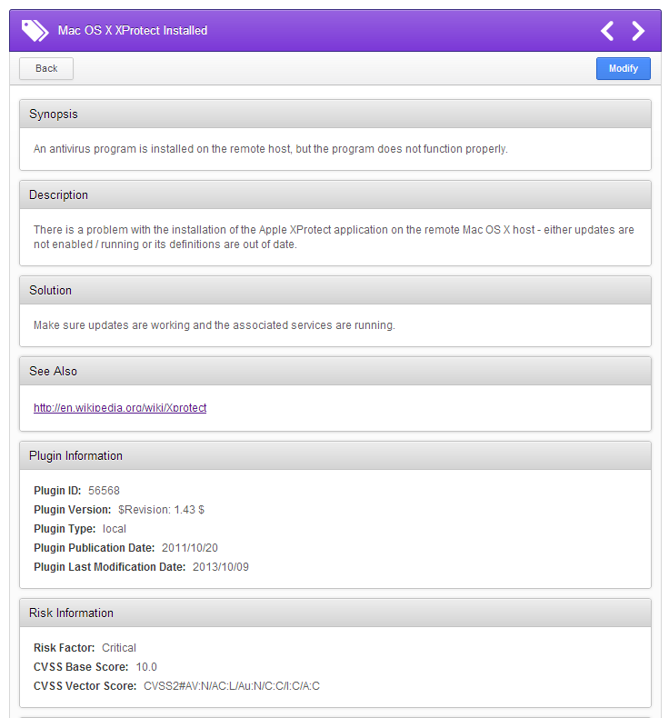Click the CVSS Base Score 10.0 value

click(x=146, y=667)
